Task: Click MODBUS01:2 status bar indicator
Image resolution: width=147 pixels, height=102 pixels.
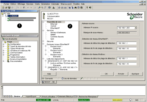Action: point(84,100)
